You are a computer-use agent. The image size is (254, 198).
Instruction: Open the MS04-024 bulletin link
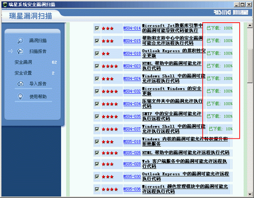[x=132, y=79]
